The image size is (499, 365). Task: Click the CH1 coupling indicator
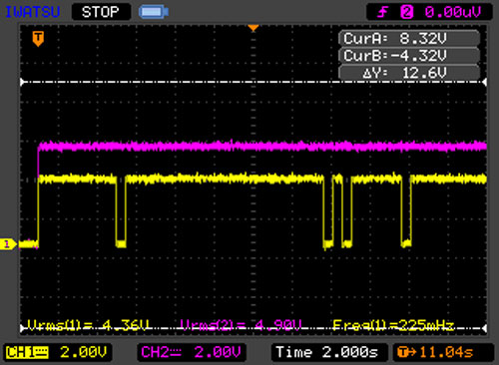[x=41, y=352]
